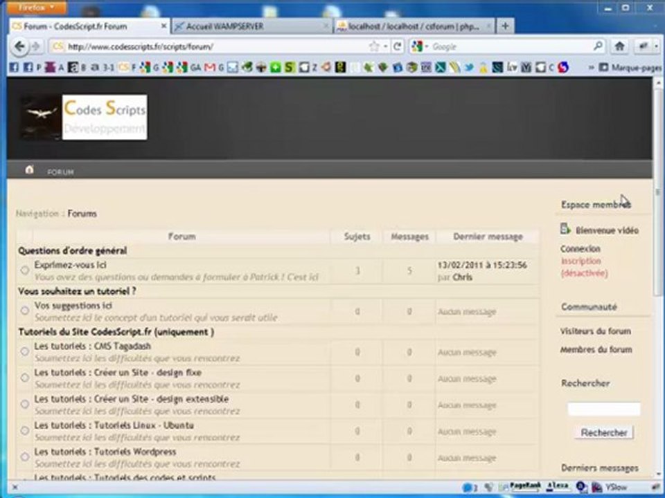Open the Visiteurs du forum link

pos(596,331)
